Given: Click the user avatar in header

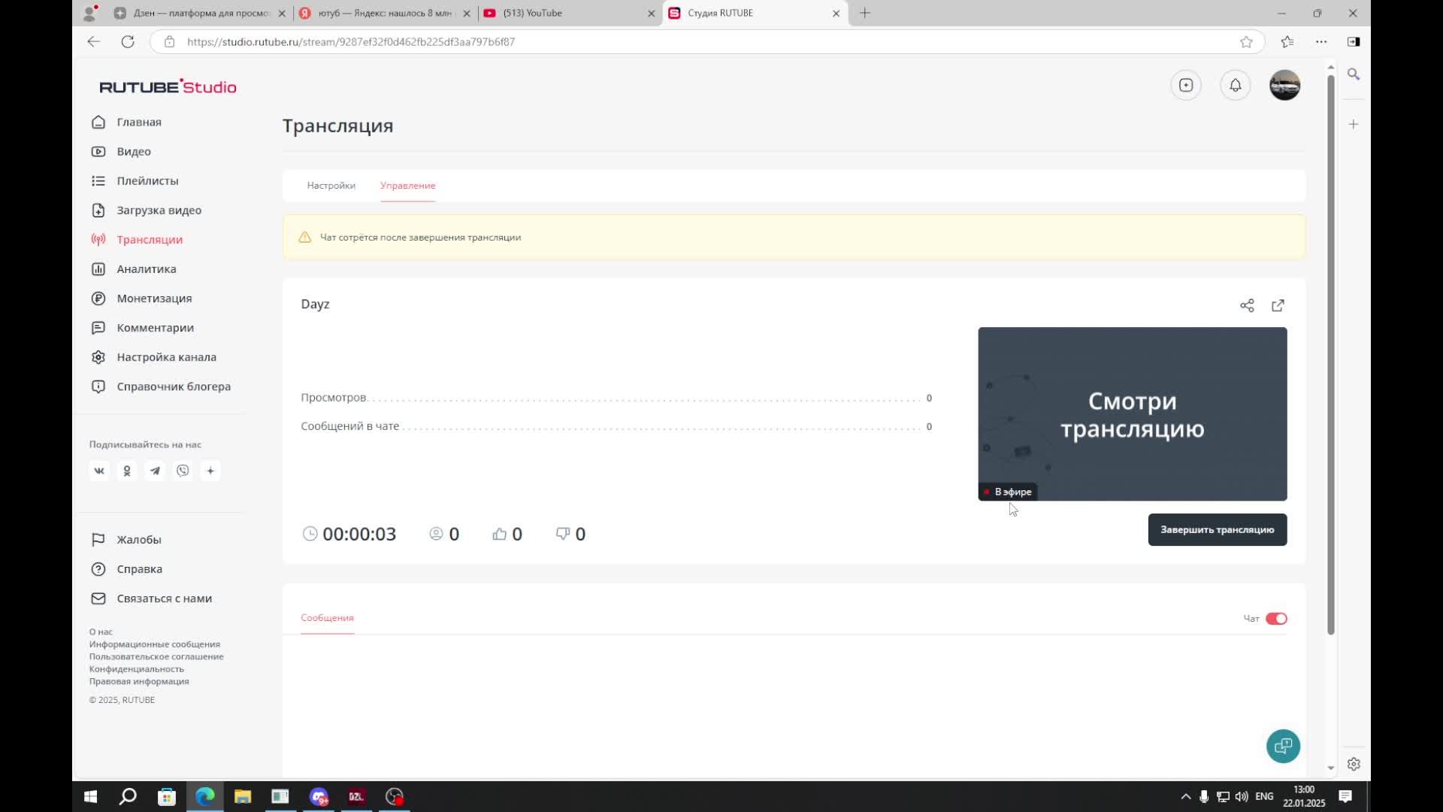Looking at the screenshot, I should [1284, 85].
